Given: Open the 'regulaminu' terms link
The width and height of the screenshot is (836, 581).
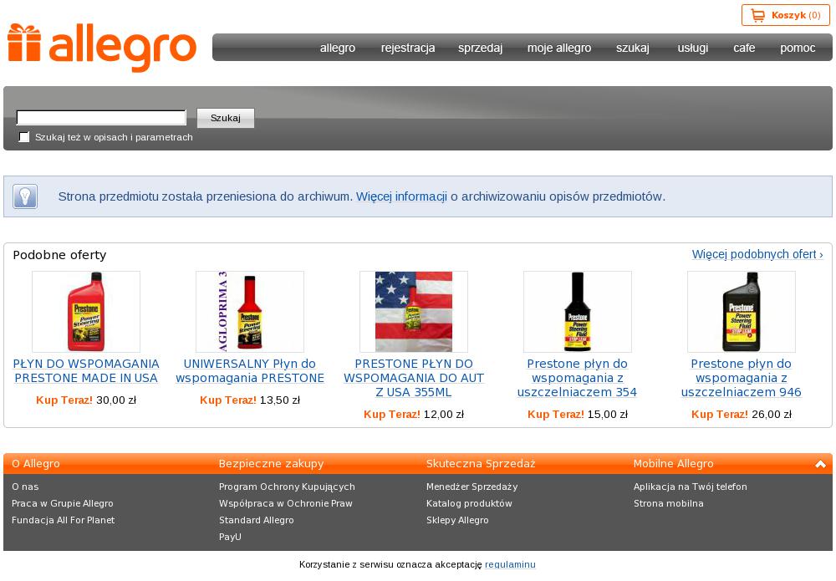Looking at the screenshot, I should tap(510, 564).
